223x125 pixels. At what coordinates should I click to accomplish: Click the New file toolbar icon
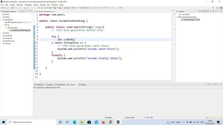click(x=2, y=8)
